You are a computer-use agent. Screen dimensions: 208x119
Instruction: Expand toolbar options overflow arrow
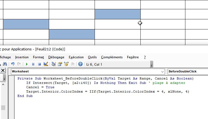pos(152,66)
